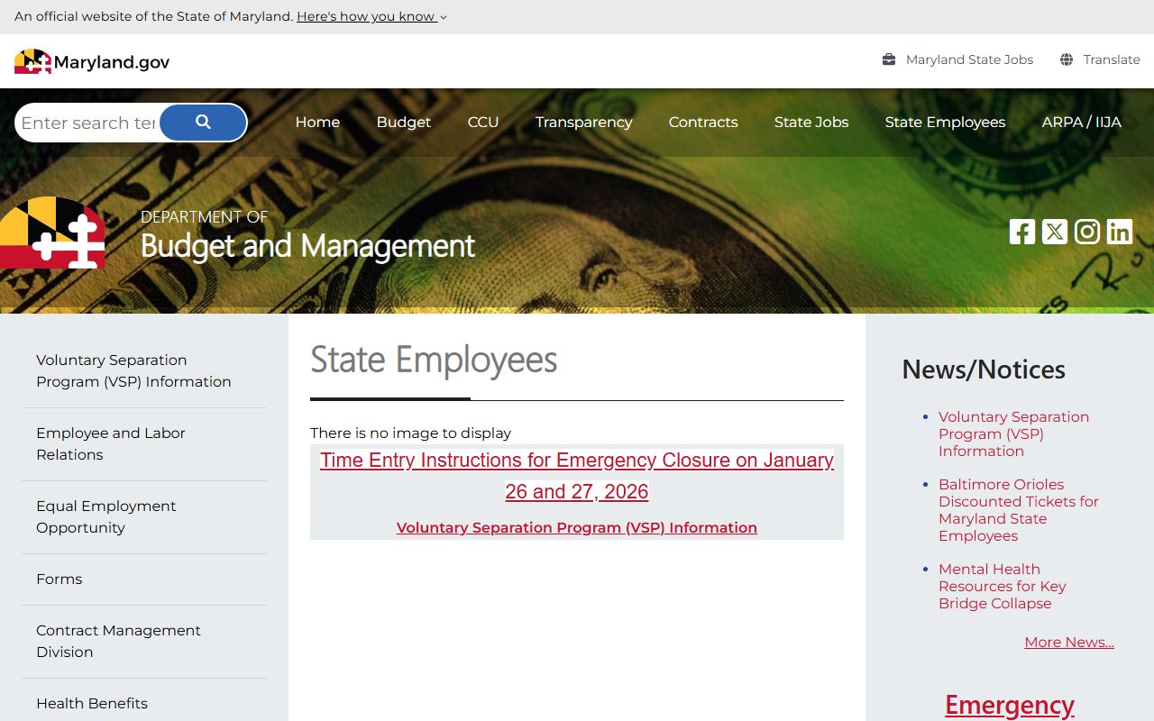Open the State Employees menu item
Image resolution: width=1154 pixels, height=721 pixels.
click(x=945, y=123)
